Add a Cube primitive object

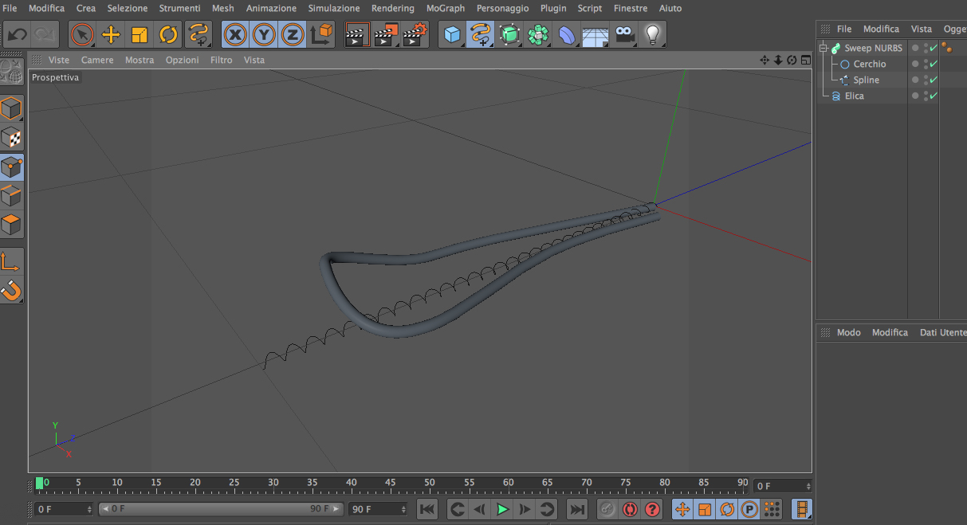[x=453, y=34]
